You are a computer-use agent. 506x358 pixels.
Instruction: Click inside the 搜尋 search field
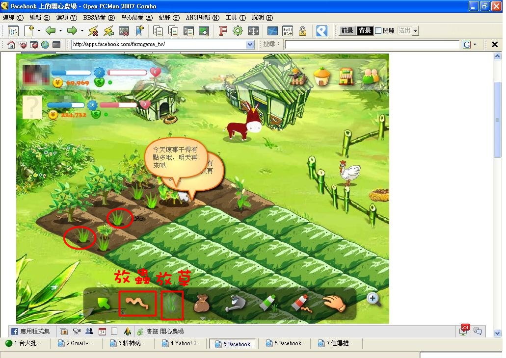[x=373, y=45]
